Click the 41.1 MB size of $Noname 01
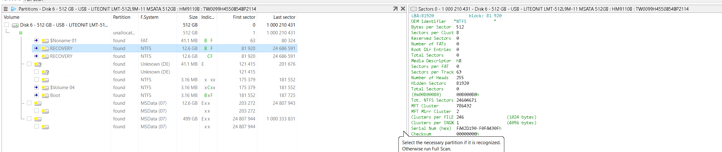722x152 pixels. [x=189, y=41]
